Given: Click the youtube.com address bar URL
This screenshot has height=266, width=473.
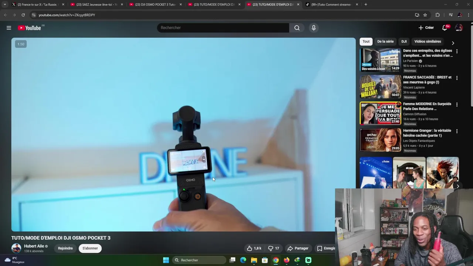Looking at the screenshot, I should [x=67, y=15].
